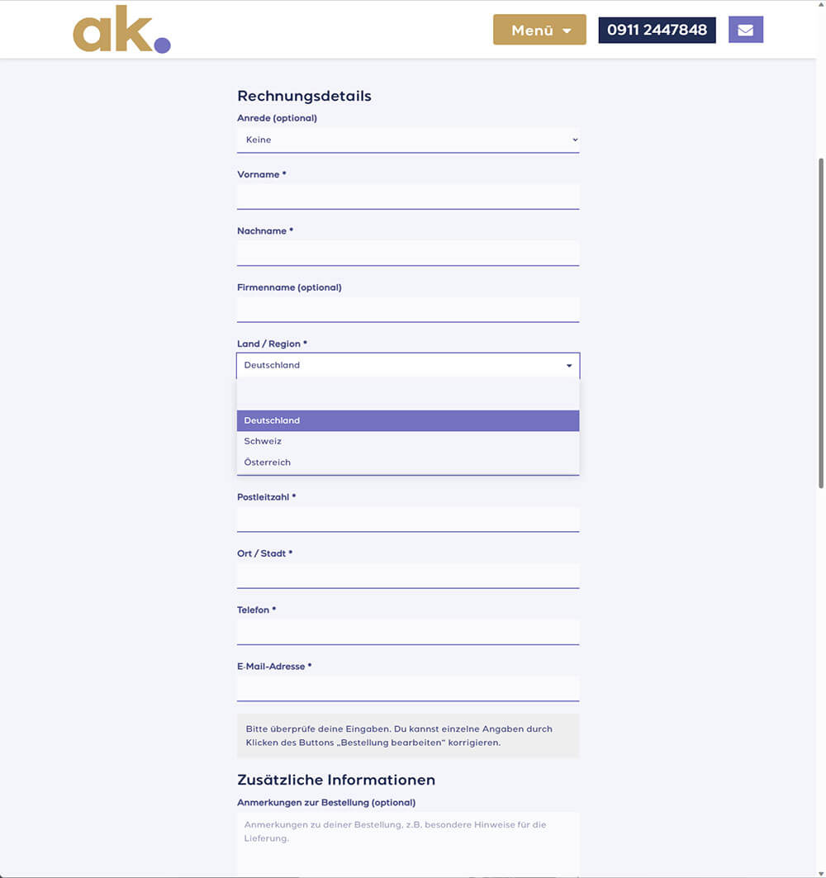Pick Österreich from the country list
Image resolution: width=826 pixels, height=878 pixels.
(x=408, y=463)
